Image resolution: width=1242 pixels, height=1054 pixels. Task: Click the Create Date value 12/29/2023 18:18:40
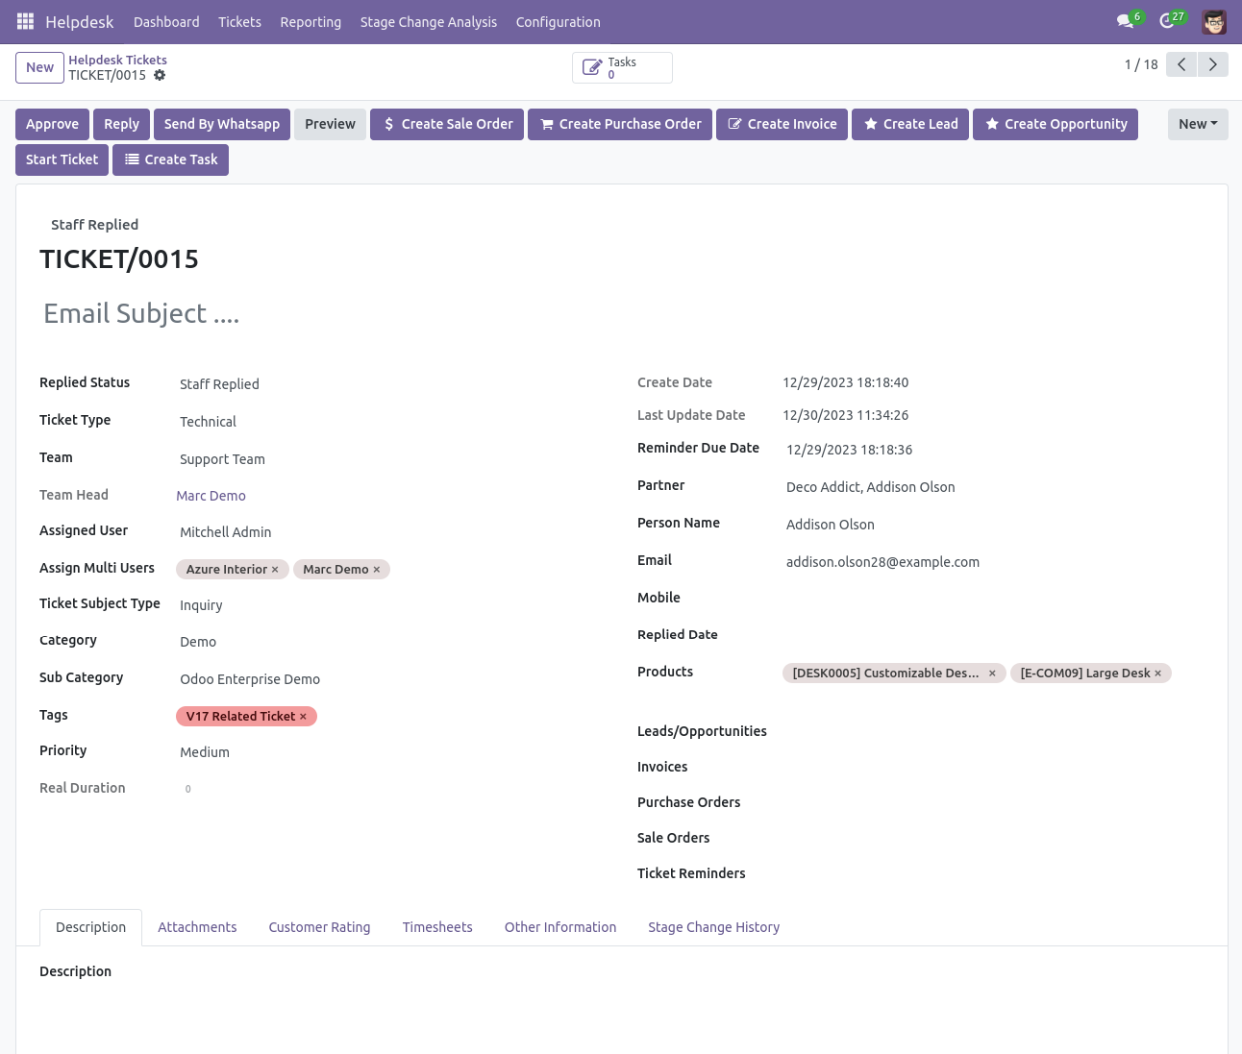click(846, 382)
